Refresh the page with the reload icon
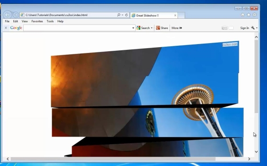267x166 pixels. point(126,15)
